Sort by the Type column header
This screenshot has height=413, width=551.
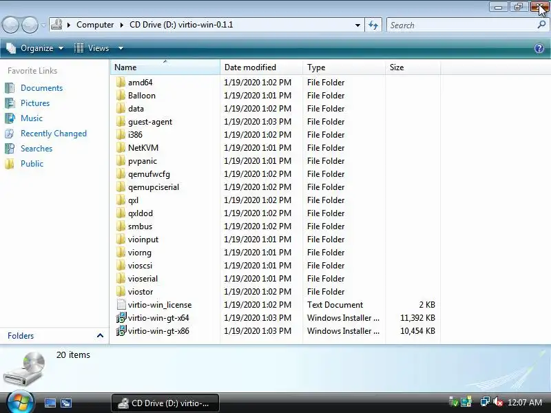coord(344,67)
